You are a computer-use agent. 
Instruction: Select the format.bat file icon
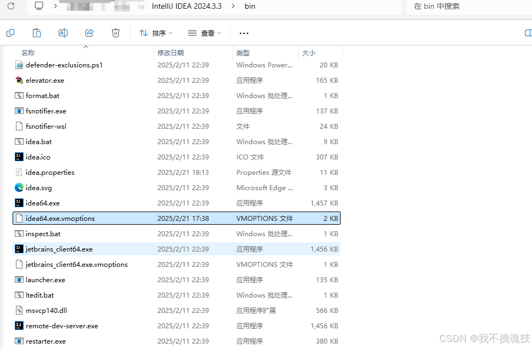pyautogui.click(x=19, y=96)
